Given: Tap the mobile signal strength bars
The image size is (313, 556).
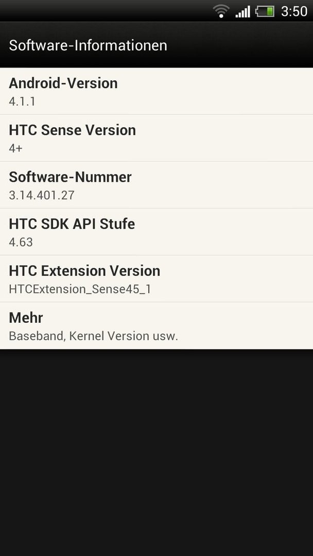Looking at the screenshot, I should 243,11.
